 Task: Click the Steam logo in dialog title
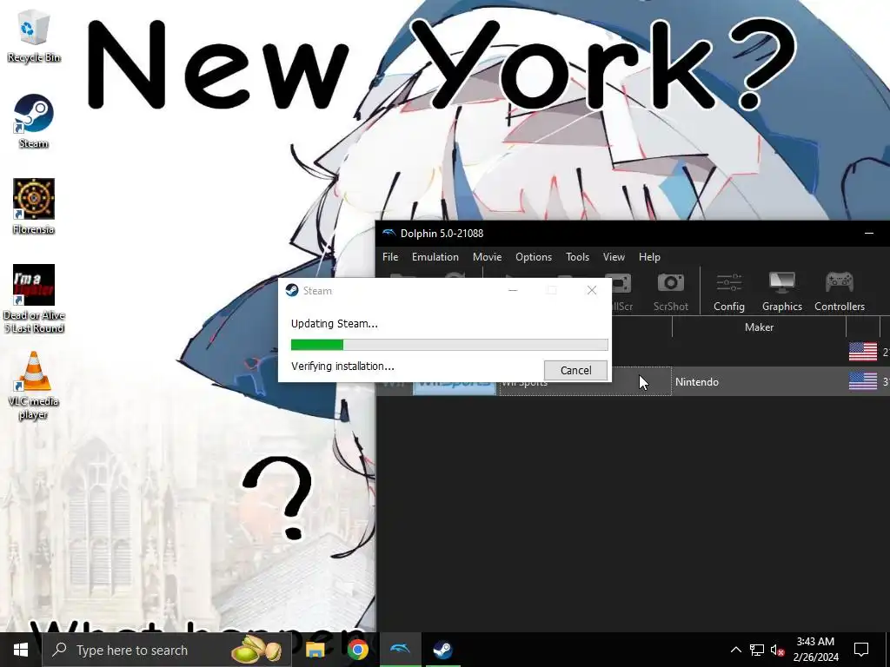coord(292,290)
